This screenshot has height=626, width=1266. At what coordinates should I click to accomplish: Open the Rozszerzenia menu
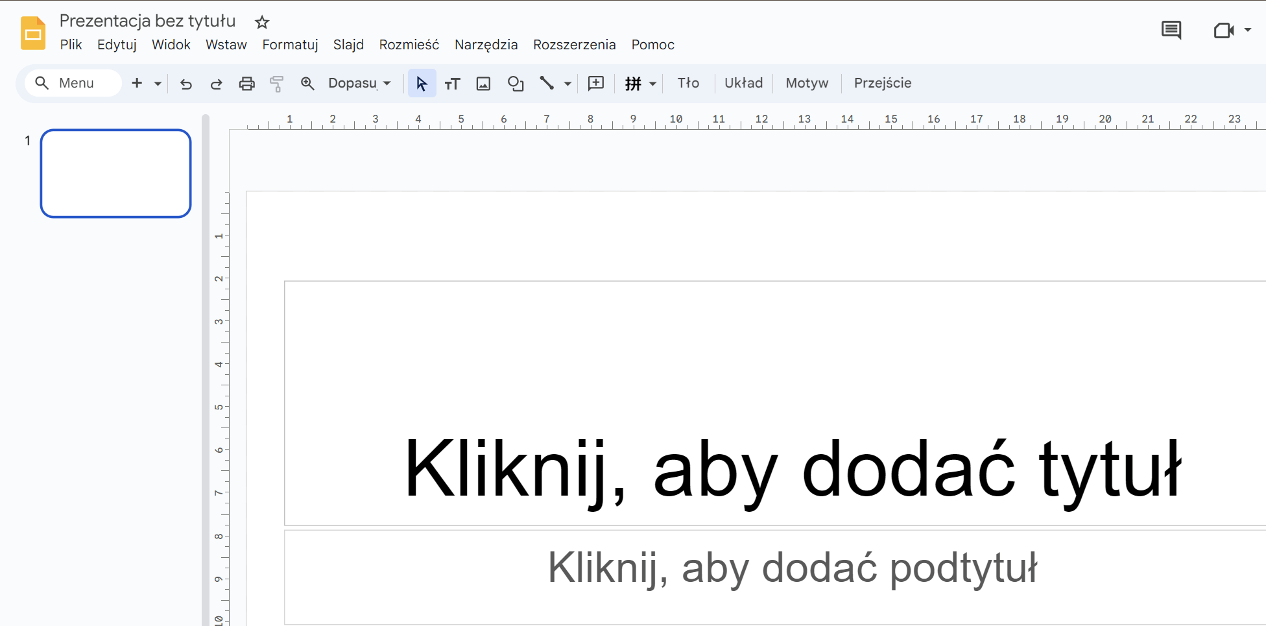pyautogui.click(x=575, y=45)
